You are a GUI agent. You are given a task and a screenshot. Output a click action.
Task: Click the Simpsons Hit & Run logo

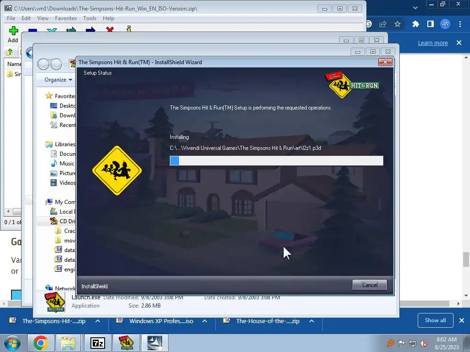352,85
